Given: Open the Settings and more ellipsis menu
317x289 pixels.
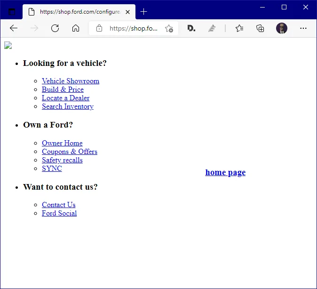Looking at the screenshot, I should pos(303,28).
